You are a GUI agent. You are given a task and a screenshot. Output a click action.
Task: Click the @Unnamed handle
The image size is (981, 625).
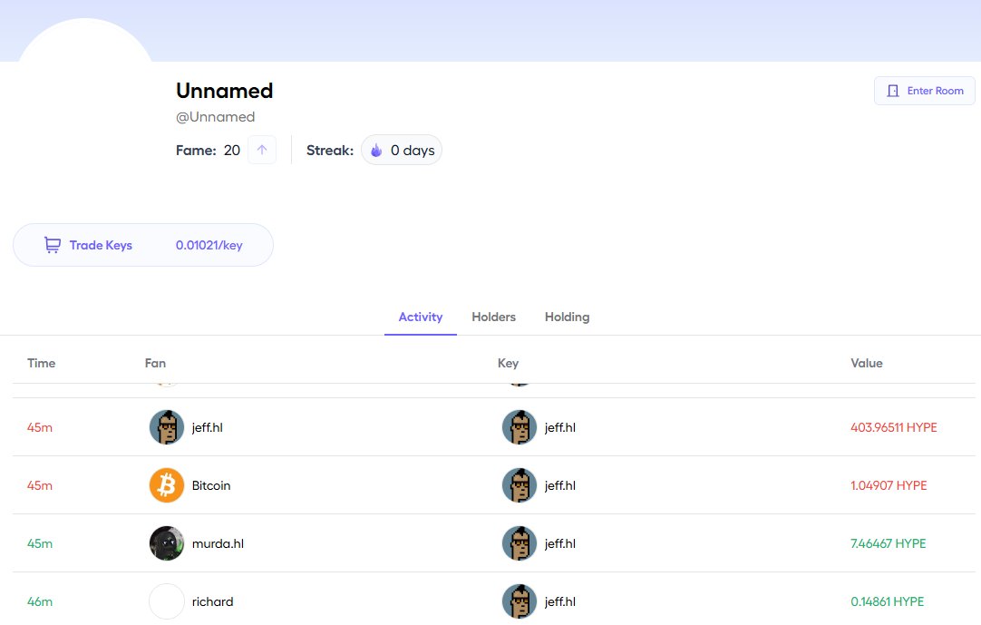click(x=215, y=117)
